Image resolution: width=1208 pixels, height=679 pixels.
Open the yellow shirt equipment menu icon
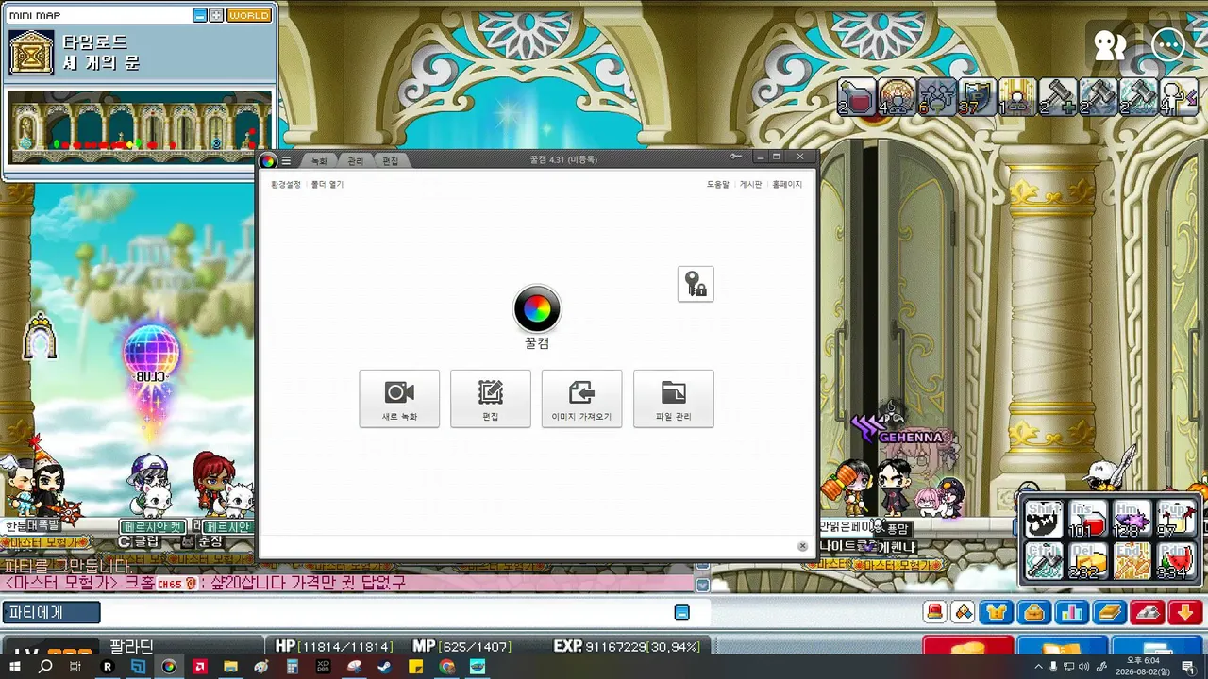(x=996, y=613)
